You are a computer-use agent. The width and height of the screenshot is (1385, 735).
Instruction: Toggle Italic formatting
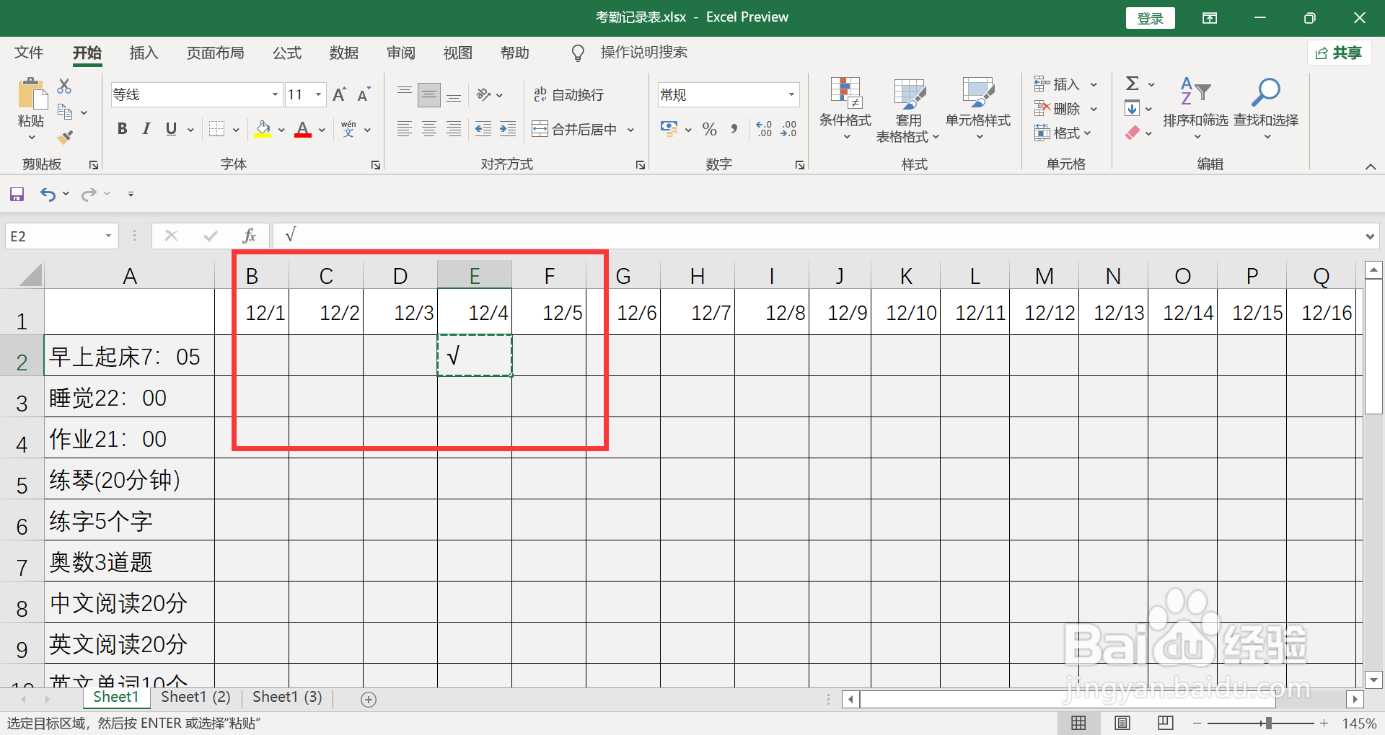click(x=146, y=129)
